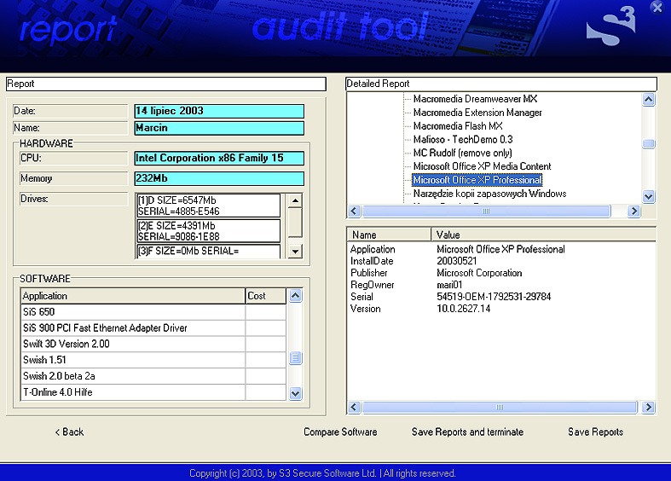Select Mafioso - TechDemo 0.3 in tree
Viewport: 671px width, 481px height.
point(463,140)
